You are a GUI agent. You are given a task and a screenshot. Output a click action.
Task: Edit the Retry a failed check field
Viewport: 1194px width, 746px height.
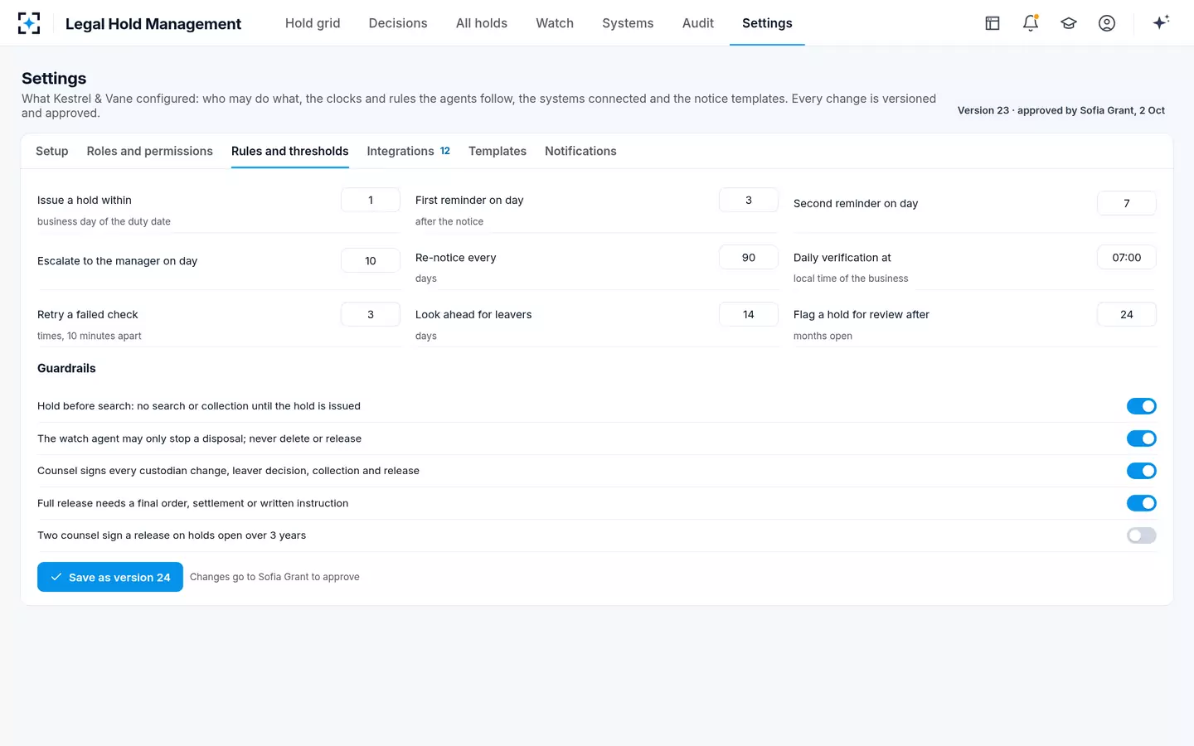[x=371, y=314]
